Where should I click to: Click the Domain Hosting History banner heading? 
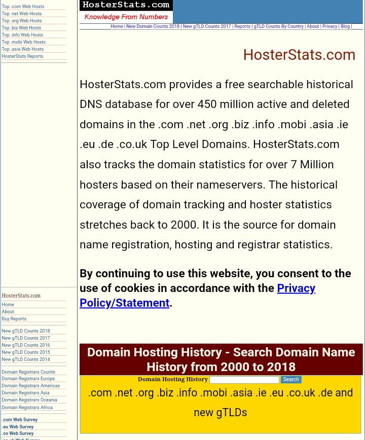click(x=221, y=359)
